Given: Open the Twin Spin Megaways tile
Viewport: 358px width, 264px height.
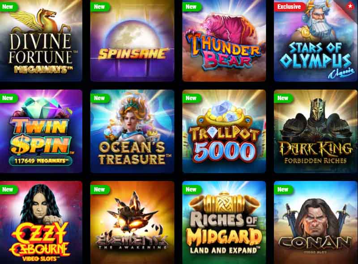Looking at the screenshot, I should [x=41, y=131].
